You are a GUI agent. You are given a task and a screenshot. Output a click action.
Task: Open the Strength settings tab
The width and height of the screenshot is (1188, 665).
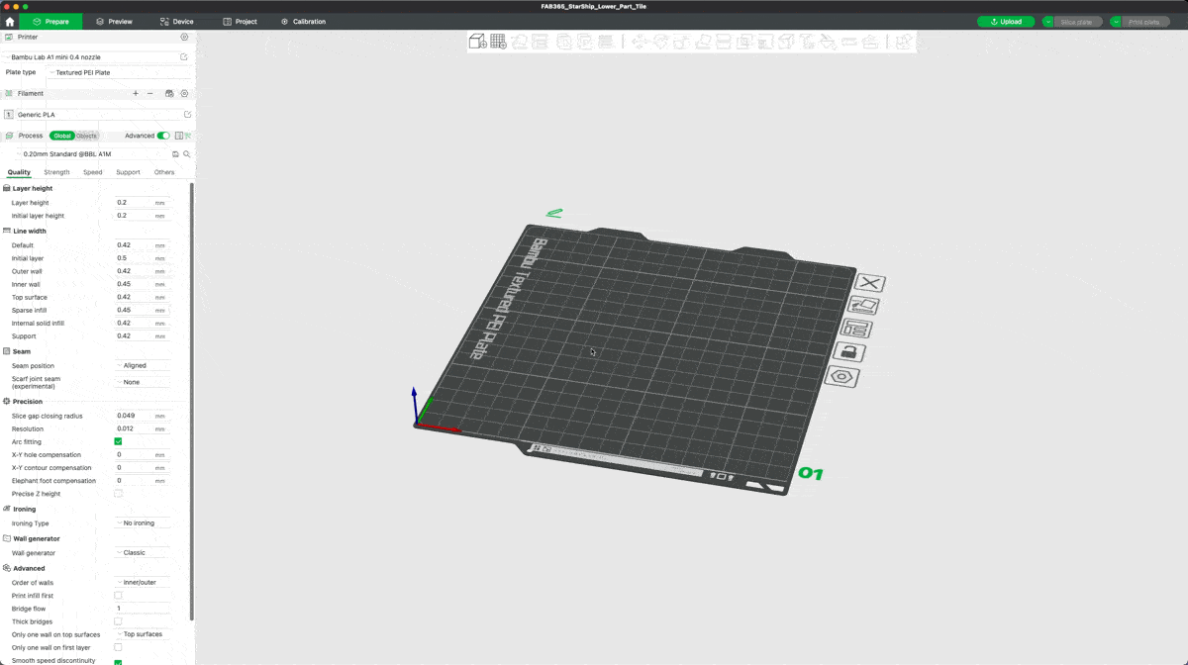[x=56, y=172]
